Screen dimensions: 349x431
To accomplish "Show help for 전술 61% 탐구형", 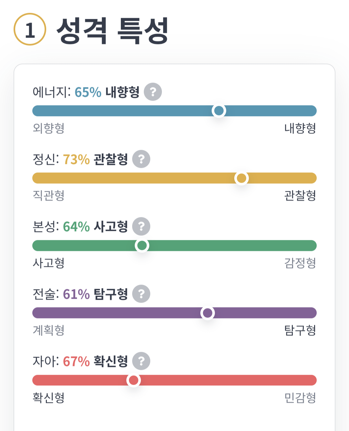I will pos(141,294).
